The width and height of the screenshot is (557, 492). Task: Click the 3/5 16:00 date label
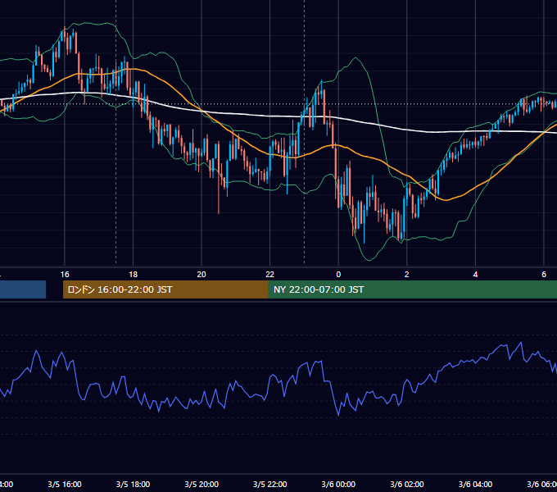pyautogui.click(x=65, y=484)
